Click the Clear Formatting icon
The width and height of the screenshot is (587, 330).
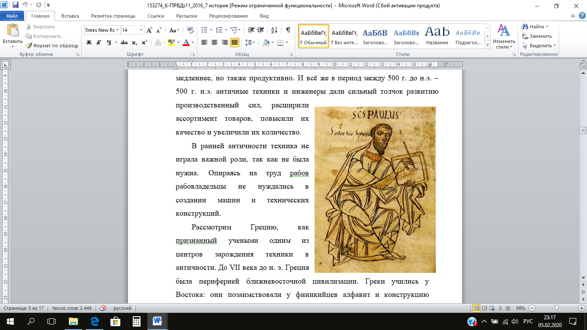coord(190,30)
